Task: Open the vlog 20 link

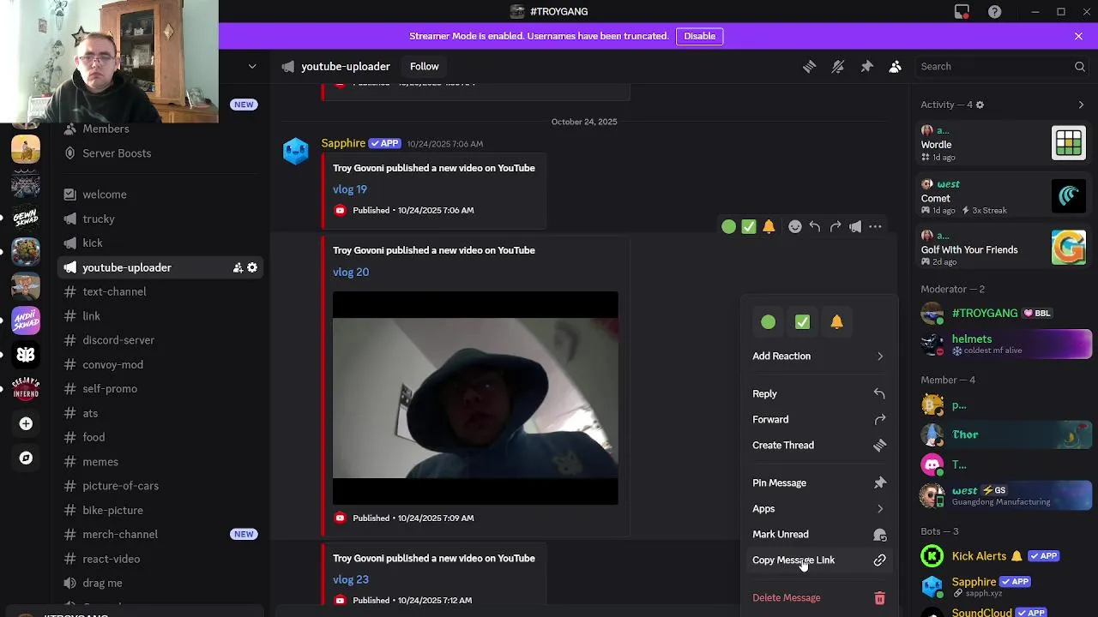Action: click(351, 272)
